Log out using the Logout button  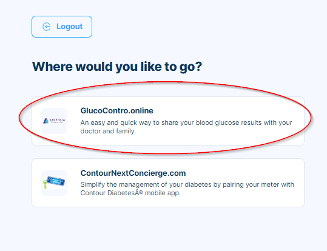click(62, 27)
